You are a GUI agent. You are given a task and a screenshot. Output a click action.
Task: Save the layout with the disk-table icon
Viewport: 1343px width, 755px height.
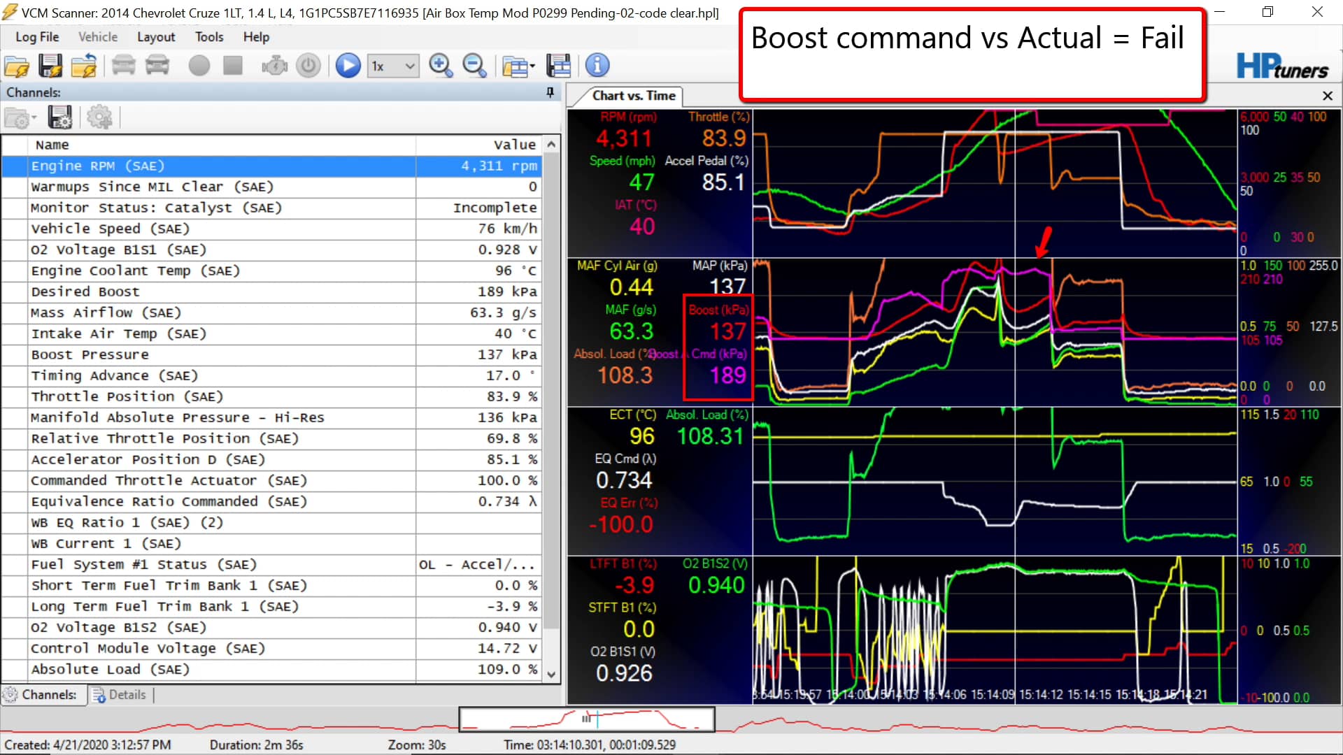(x=558, y=66)
